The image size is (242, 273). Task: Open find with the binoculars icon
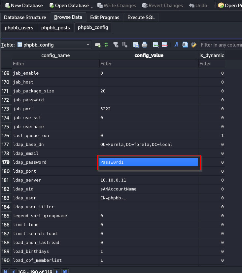[x=185, y=45]
